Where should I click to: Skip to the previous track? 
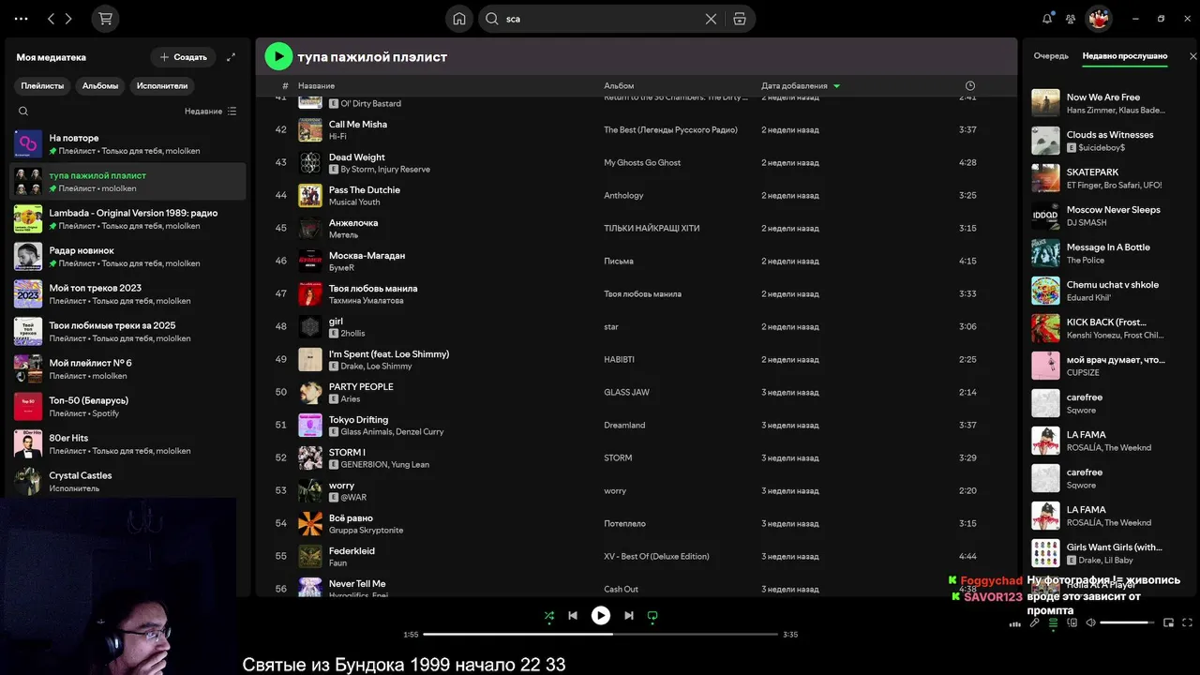pos(573,616)
